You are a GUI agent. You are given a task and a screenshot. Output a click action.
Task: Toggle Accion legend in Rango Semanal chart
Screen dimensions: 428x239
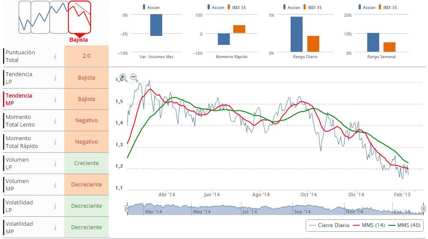(367, 7)
